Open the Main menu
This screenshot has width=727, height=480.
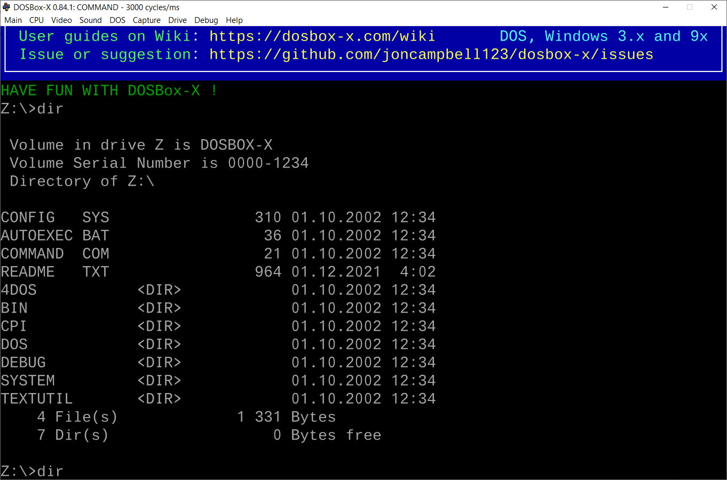[13, 20]
